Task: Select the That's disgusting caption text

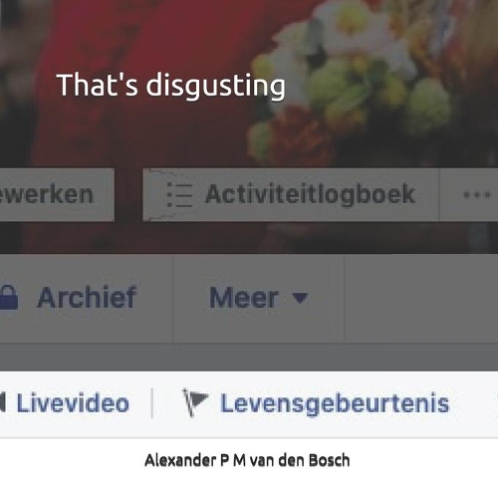Action: click(x=171, y=86)
